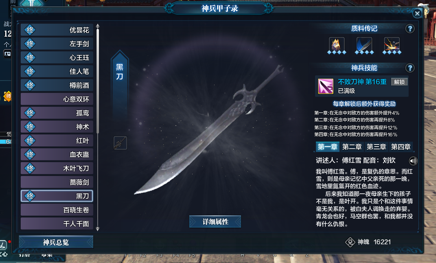This screenshot has width=436, height=263.
Task: Click the 解锁 unlock button
Action: pos(399,82)
